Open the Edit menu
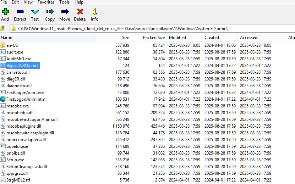The height and width of the screenshot is (184, 295). point(15,2)
